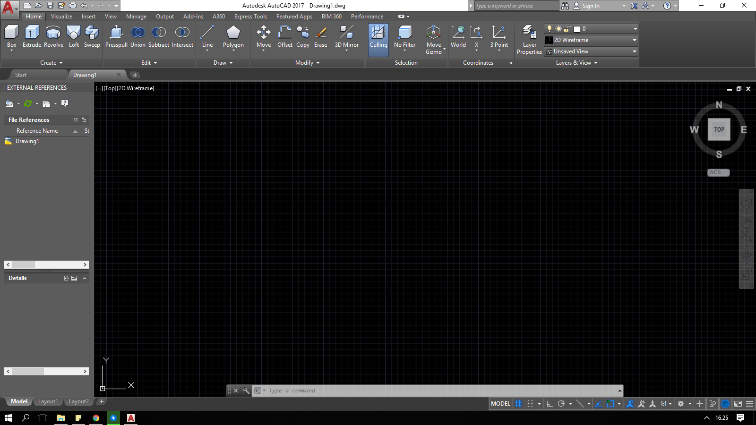Open the Visualize ribbon tab

tap(61, 17)
